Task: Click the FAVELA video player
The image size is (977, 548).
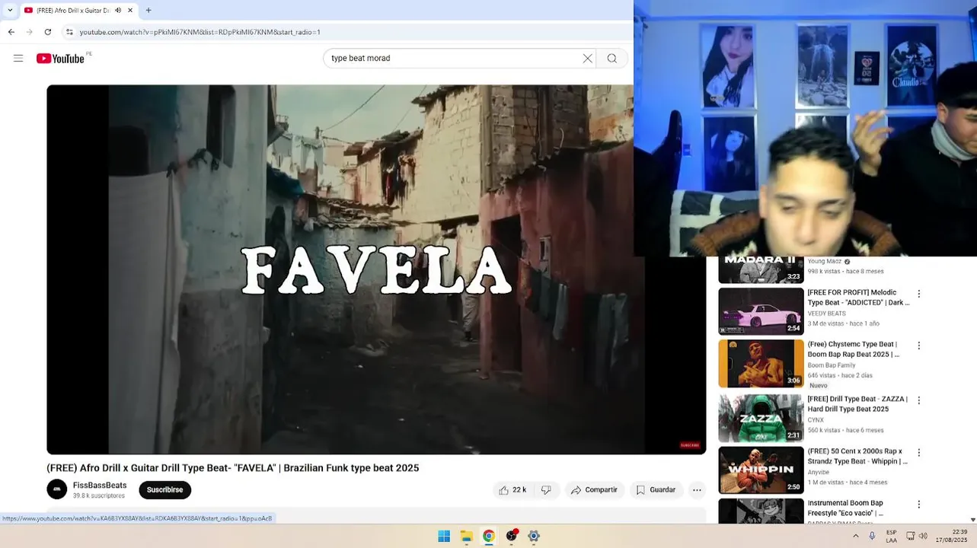Action: coord(376,269)
